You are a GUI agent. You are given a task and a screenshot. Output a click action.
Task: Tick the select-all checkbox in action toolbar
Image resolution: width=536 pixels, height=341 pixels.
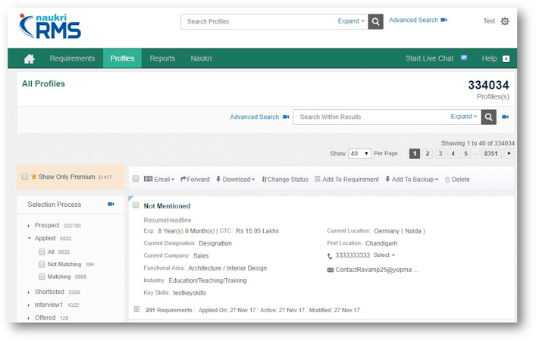coord(136,179)
